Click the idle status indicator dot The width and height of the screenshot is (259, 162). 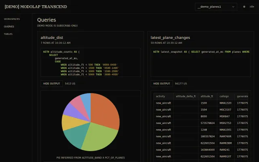click(x=244, y=7)
